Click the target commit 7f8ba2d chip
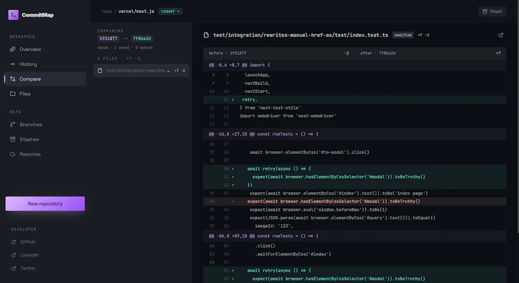The height and width of the screenshot is (283, 519). pos(141,38)
